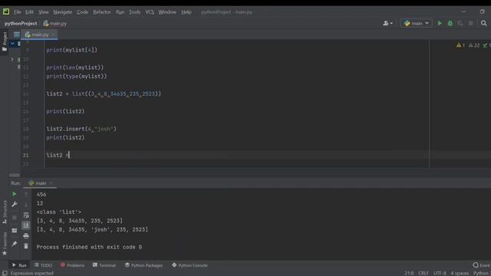
Task: Run the main configuration from top toolbar
Action: [x=440, y=23]
